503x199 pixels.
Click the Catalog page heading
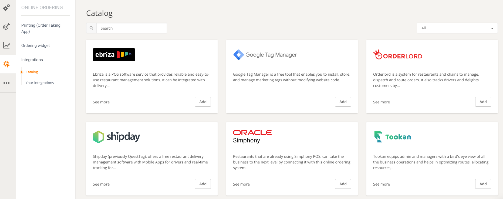point(99,13)
